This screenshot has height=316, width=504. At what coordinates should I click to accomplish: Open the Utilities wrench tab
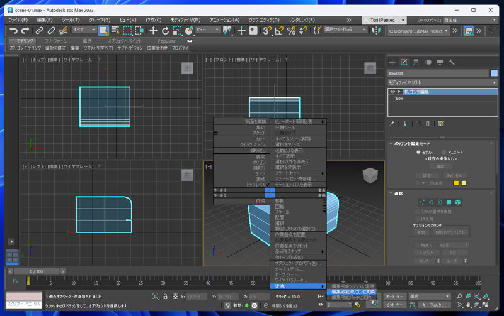coord(452,62)
